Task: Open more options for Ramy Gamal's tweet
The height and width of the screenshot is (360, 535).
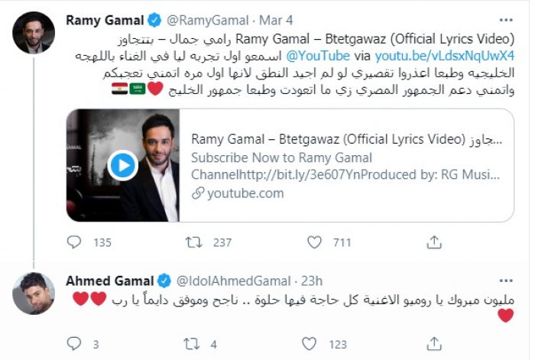Action: (505, 20)
